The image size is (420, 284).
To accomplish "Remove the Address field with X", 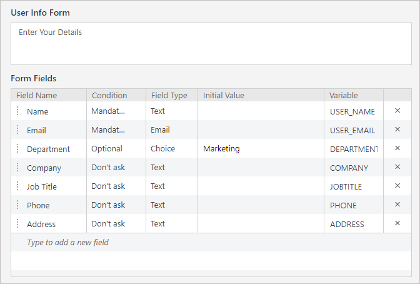I will click(x=397, y=223).
